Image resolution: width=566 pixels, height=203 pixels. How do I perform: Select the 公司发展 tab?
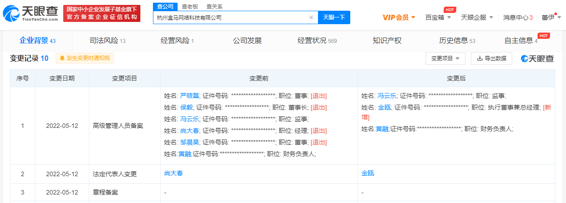tap(247, 41)
